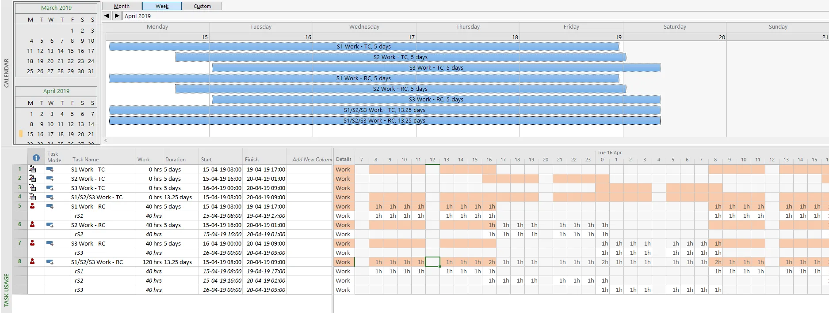Select the S1 Work - RC calendar bar
This screenshot has width=829, height=313.
(x=363, y=78)
